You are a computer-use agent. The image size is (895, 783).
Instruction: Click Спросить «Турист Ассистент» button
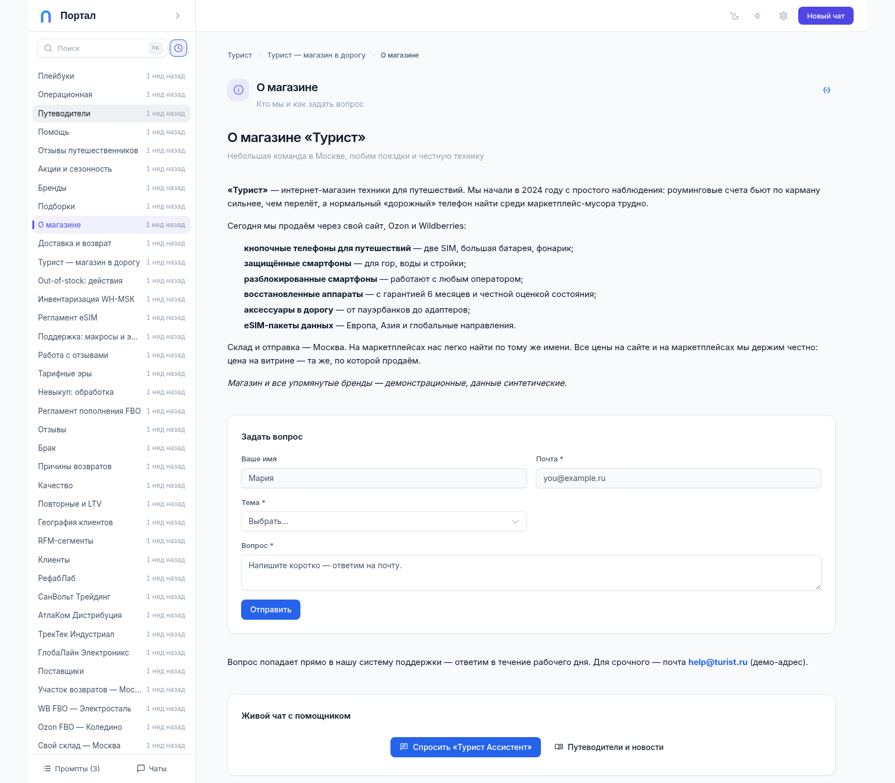(x=465, y=747)
